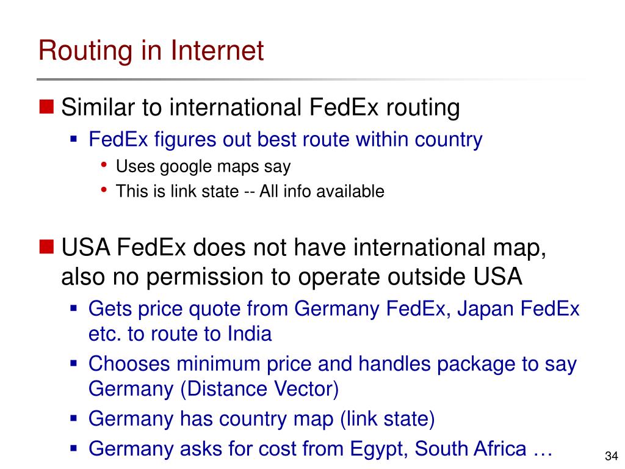Click 'This is link state -- All info available'
Viewport: 625px width, 469px height.
pos(250,191)
